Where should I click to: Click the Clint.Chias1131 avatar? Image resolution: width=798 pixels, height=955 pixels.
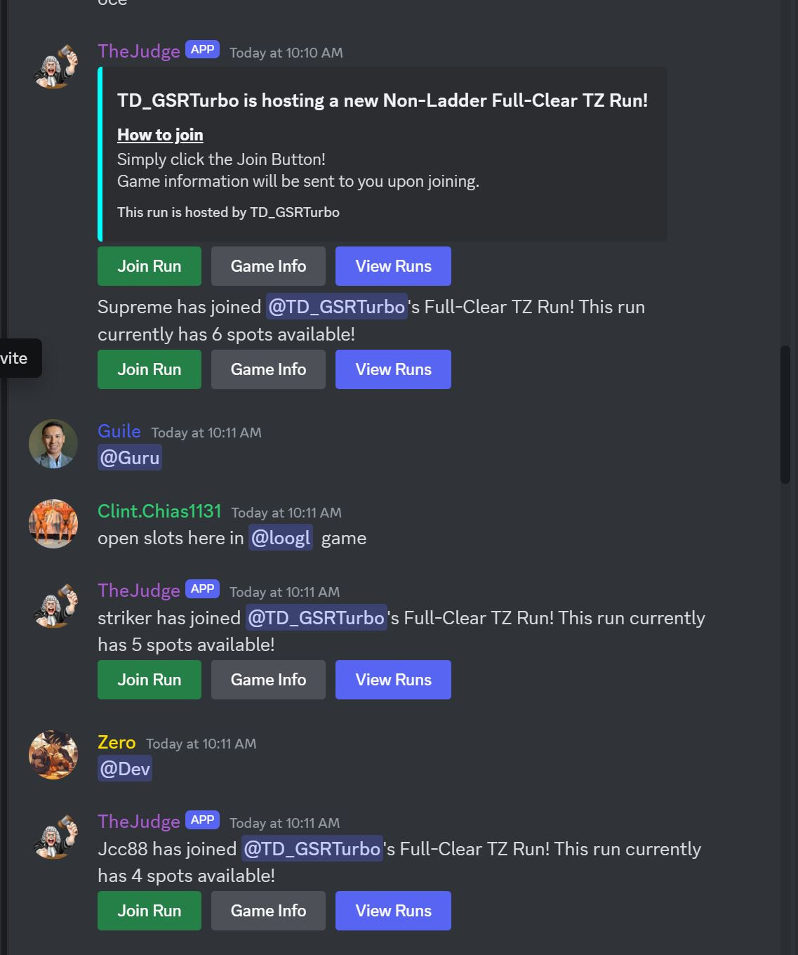pos(53,524)
